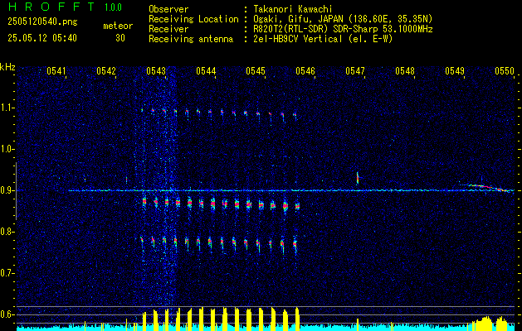522x331 pixels.
Task: Click the 0547 time axis marker
Action: click(x=355, y=70)
